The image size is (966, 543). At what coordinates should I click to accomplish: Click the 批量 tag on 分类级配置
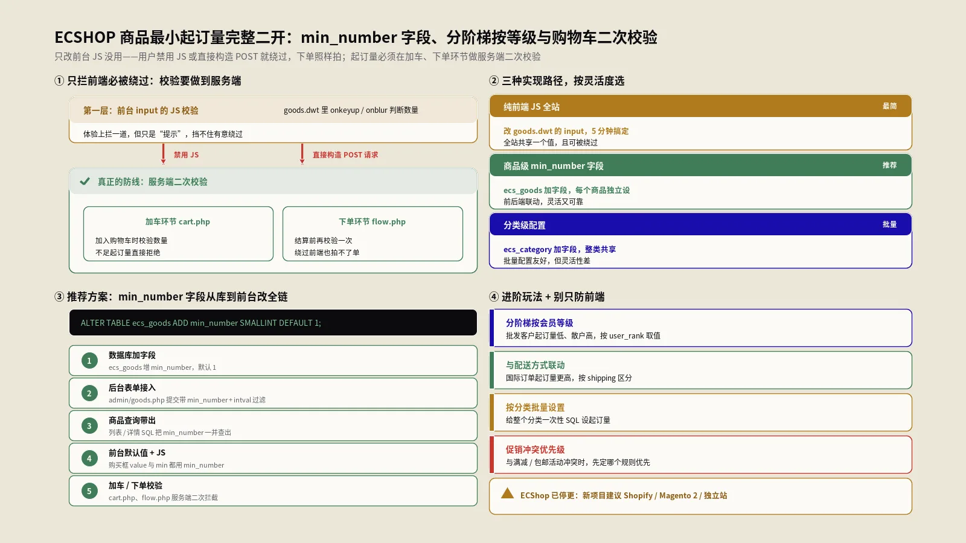889,224
